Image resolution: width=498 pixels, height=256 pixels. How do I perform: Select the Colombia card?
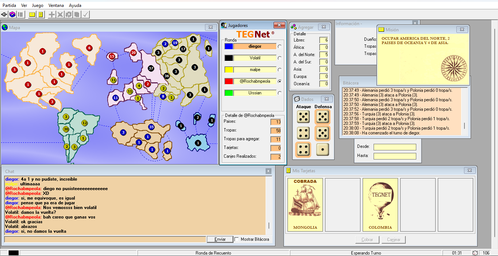pos(380,205)
